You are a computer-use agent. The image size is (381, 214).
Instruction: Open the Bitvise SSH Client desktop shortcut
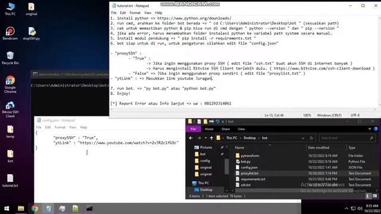coord(10,109)
